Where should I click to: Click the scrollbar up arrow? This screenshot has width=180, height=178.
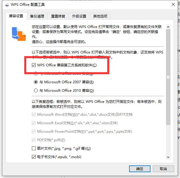tap(168, 27)
